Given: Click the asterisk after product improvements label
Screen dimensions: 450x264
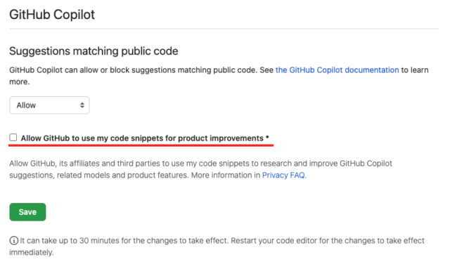Looking at the screenshot, I should click(267, 137).
